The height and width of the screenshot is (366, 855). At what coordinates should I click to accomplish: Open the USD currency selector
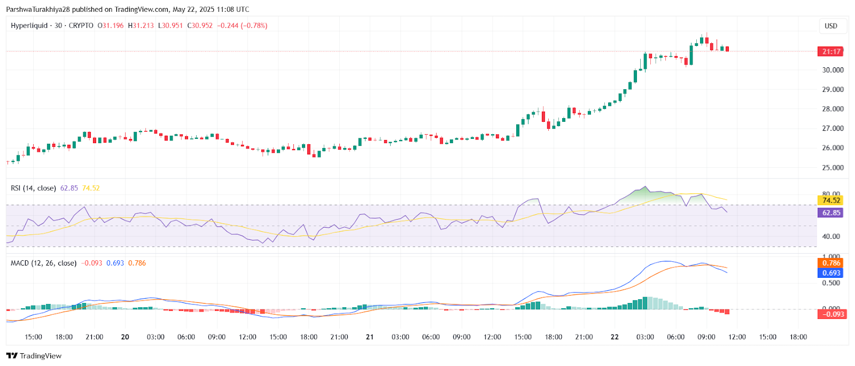click(x=831, y=26)
